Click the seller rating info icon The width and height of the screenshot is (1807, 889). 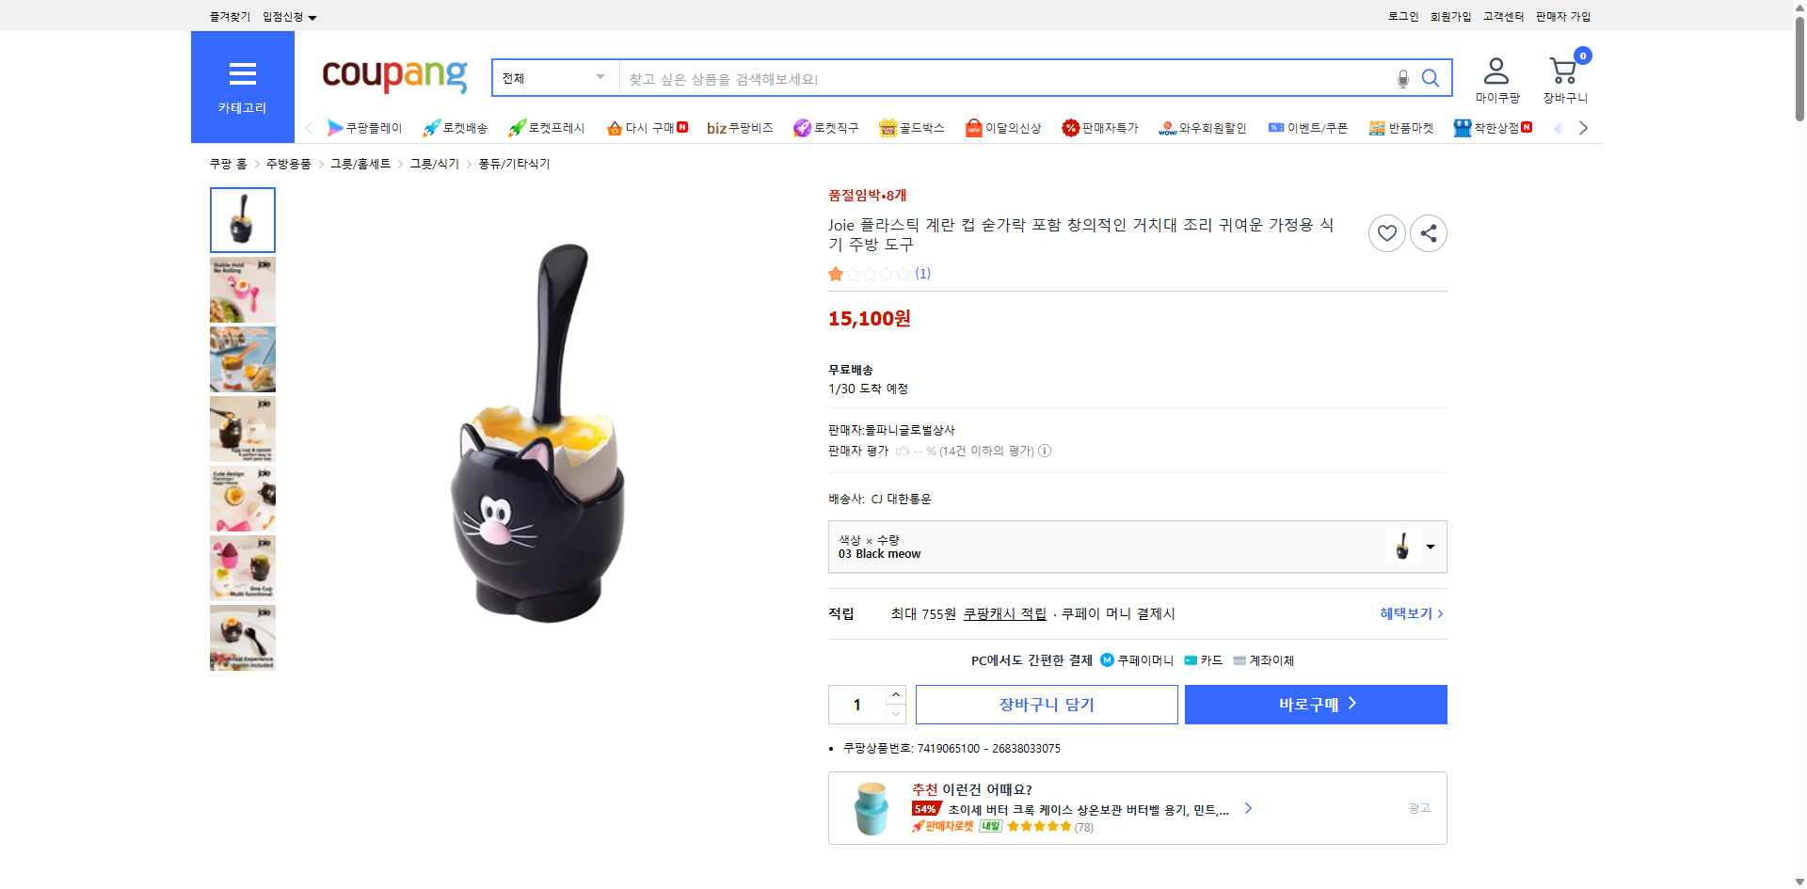click(1045, 451)
